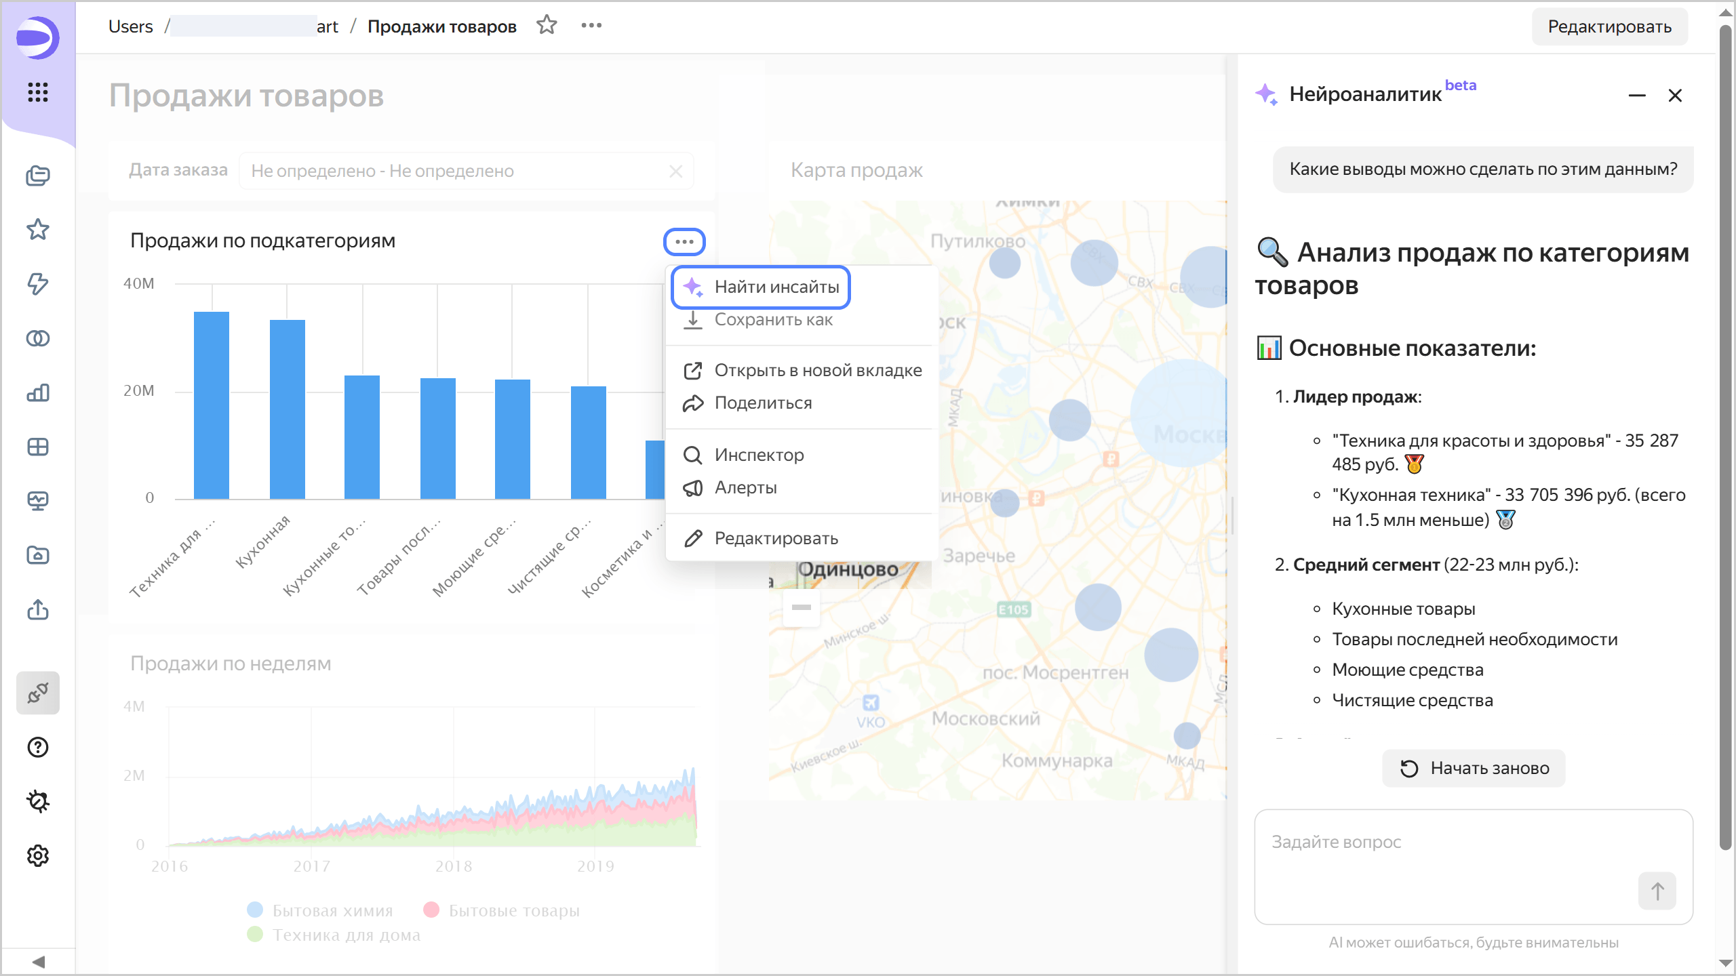
Task: Open dashboard more options ellipsis in header
Action: tap(591, 26)
